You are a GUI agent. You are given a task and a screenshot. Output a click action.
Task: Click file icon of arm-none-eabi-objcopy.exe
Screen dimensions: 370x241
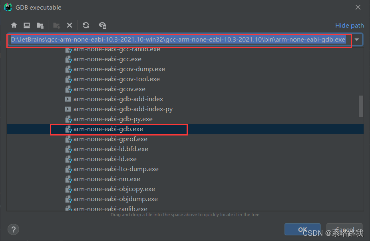coord(68,189)
